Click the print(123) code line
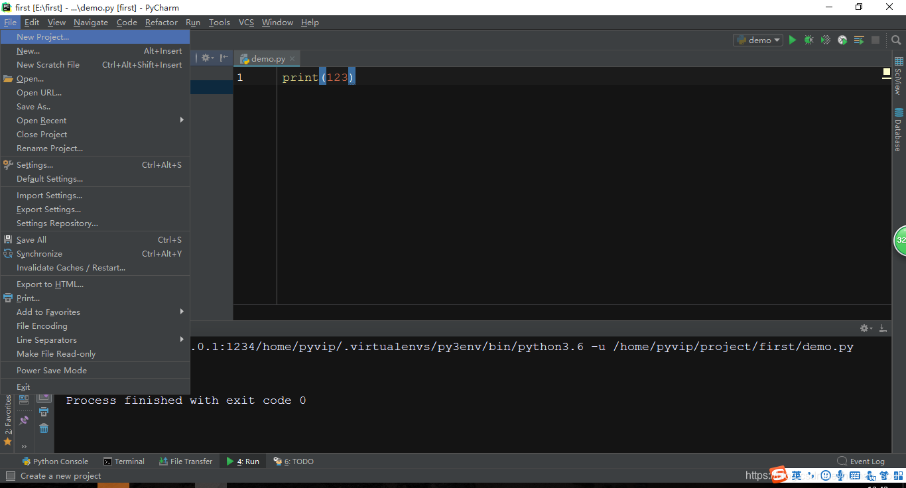 [x=318, y=78]
